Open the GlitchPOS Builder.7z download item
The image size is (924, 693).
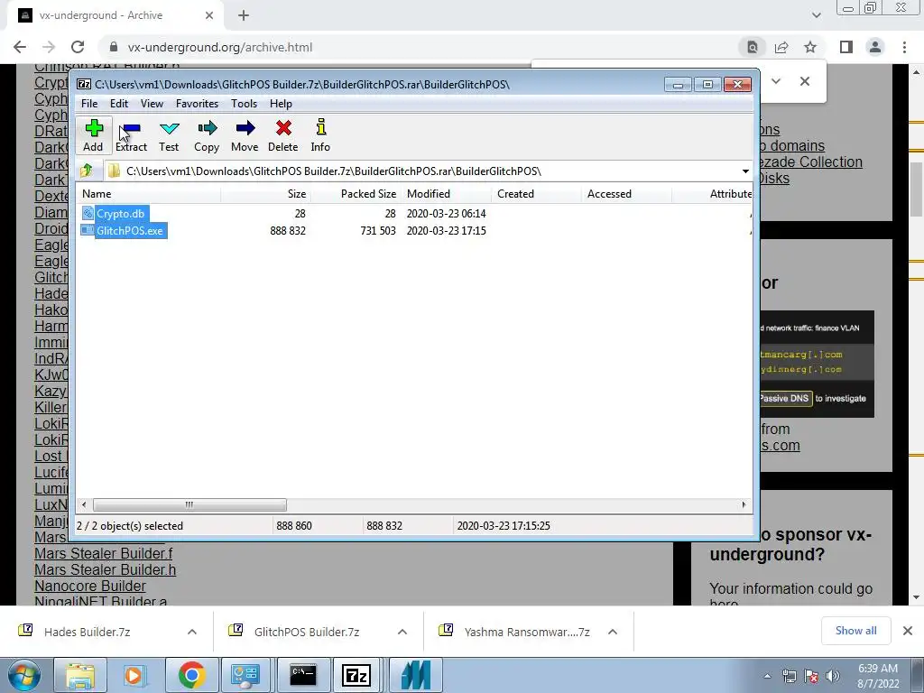click(x=307, y=632)
